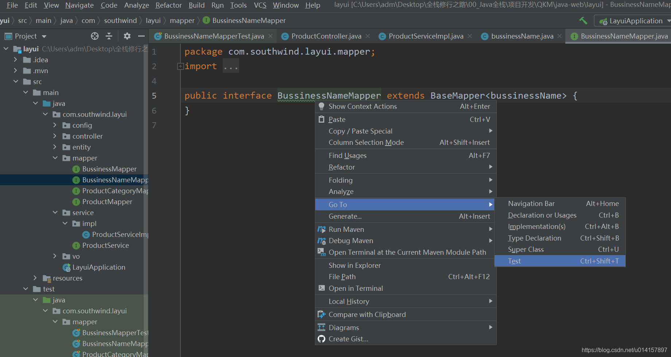Screen dimensions: 671x357
Task: Click the BussinessNameMapper interface icon in breadcrumb
Action: pos(206,20)
